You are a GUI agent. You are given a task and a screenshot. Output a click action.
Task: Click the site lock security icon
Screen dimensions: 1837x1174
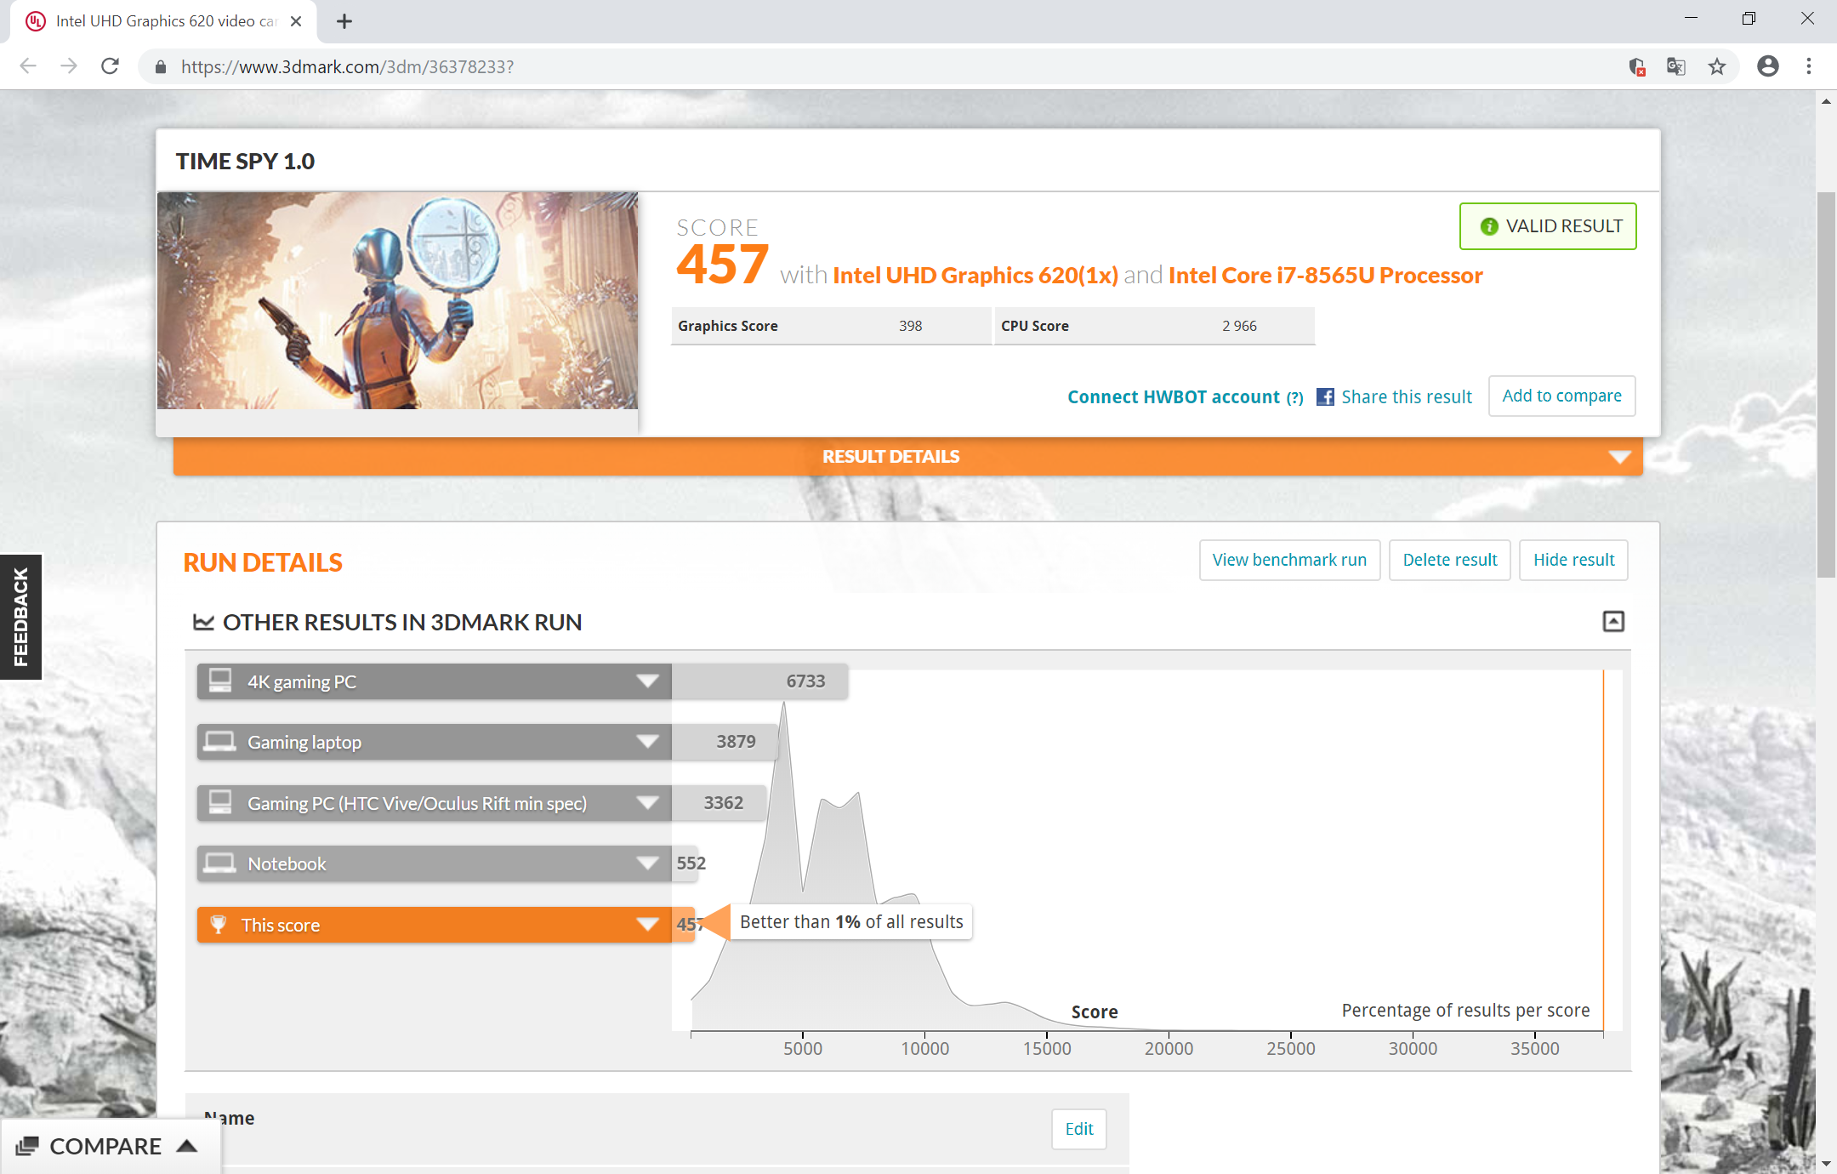tap(160, 66)
